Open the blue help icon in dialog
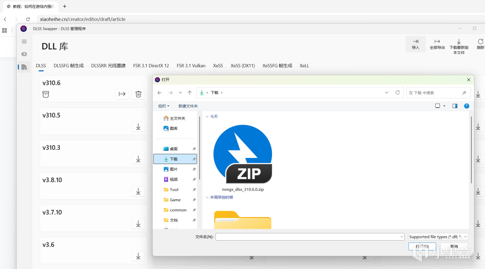The width and height of the screenshot is (485, 269). 467,106
